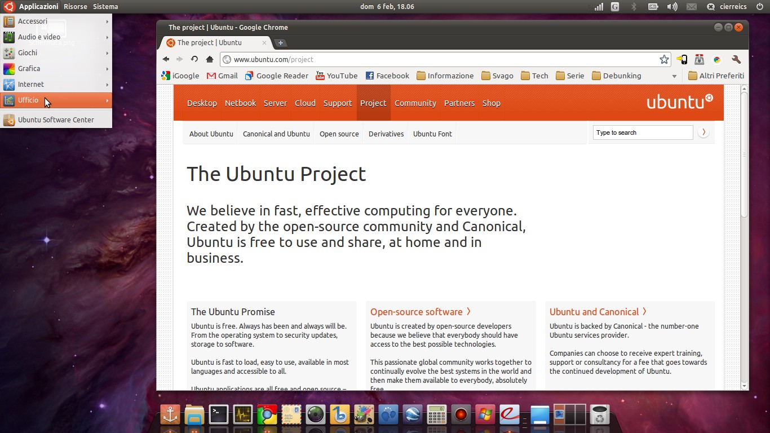This screenshot has width=770, height=433.
Task: Launch the Terminal from the dock
Action: point(218,414)
